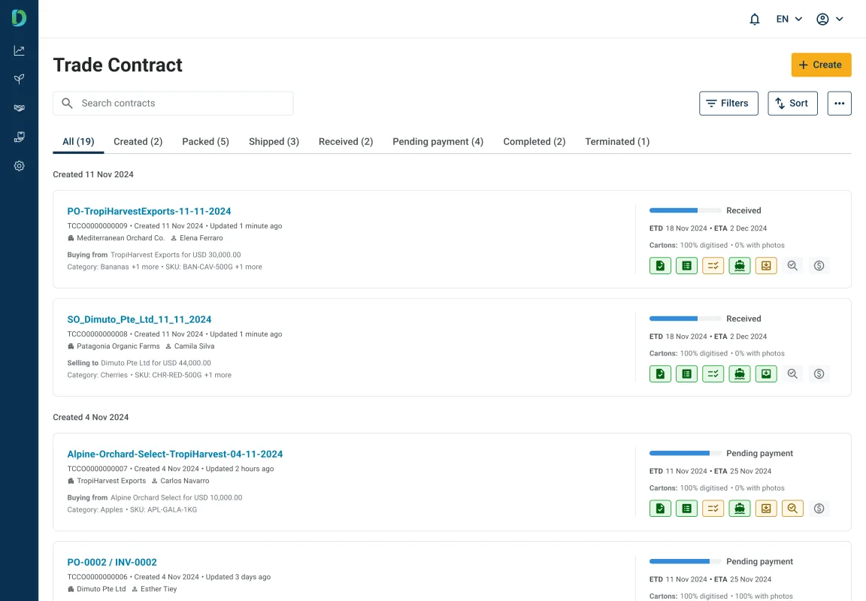866x601 pixels.
Task: Open the analytics chart icon in sidebar
Action: (x=19, y=50)
